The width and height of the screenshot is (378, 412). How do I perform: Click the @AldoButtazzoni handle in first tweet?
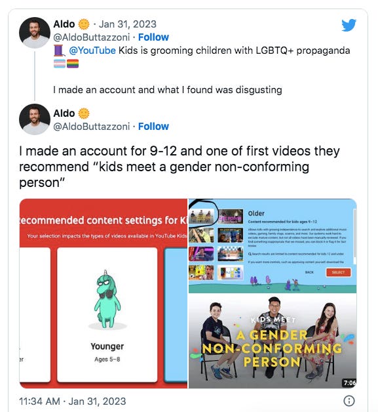pos(92,37)
